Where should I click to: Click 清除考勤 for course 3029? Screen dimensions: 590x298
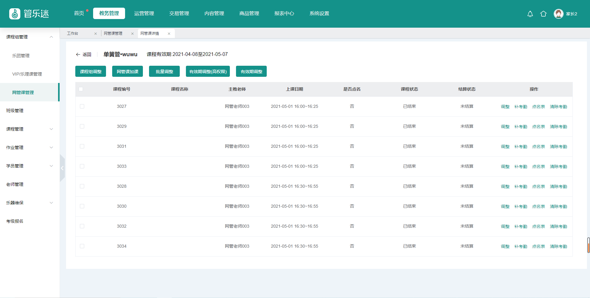(558, 127)
